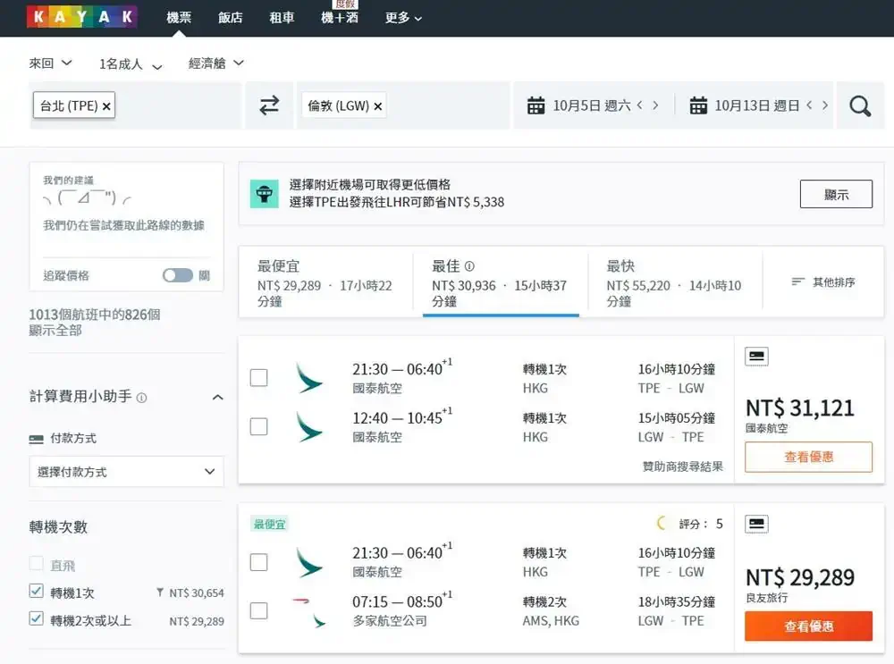Image resolution: width=894 pixels, height=664 pixels.
Task: Click the filter funnel icon beside NT$ 30,654
Action: [x=160, y=593]
